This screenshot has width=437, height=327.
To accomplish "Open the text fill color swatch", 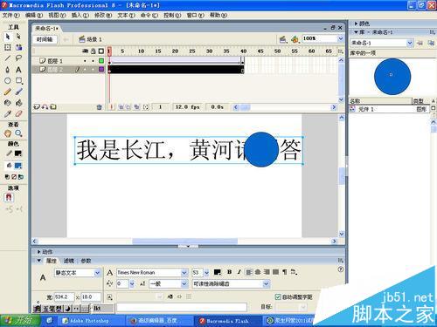I will [218, 272].
